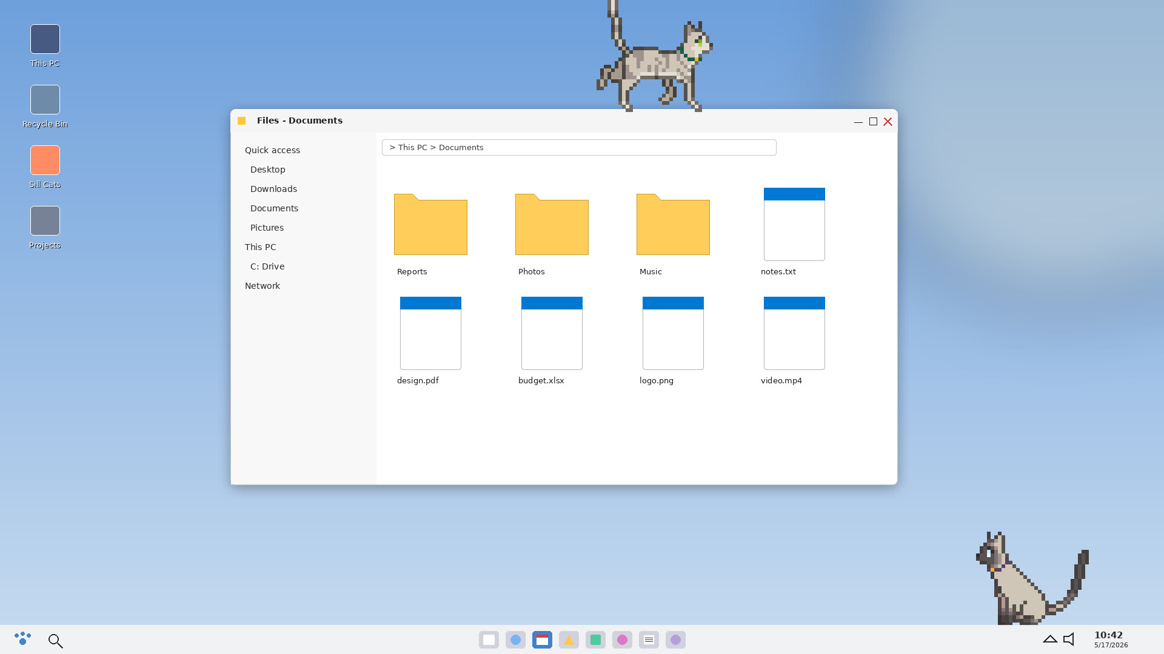The height and width of the screenshot is (654, 1164).
Task: Click the white square taskbar app
Action: click(x=489, y=639)
